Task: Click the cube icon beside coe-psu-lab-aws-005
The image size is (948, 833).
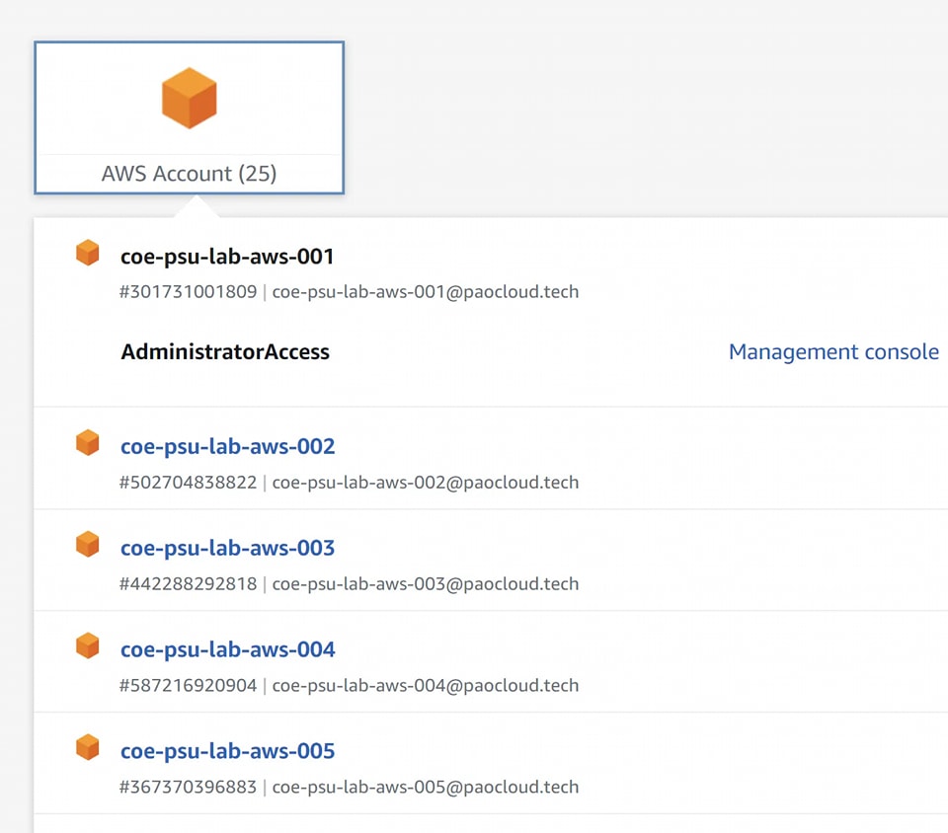Action: 88,748
